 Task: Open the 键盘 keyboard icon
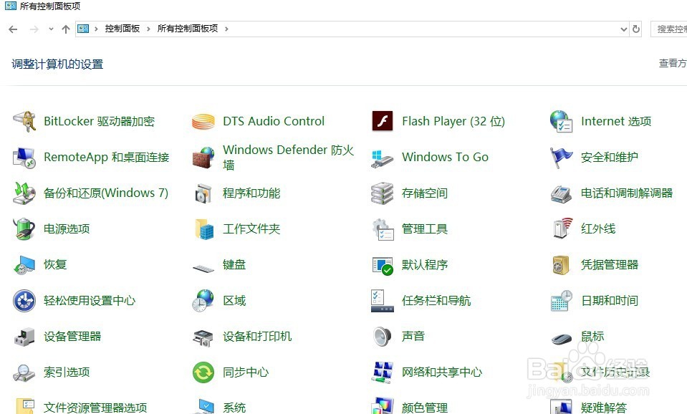[x=203, y=268]
